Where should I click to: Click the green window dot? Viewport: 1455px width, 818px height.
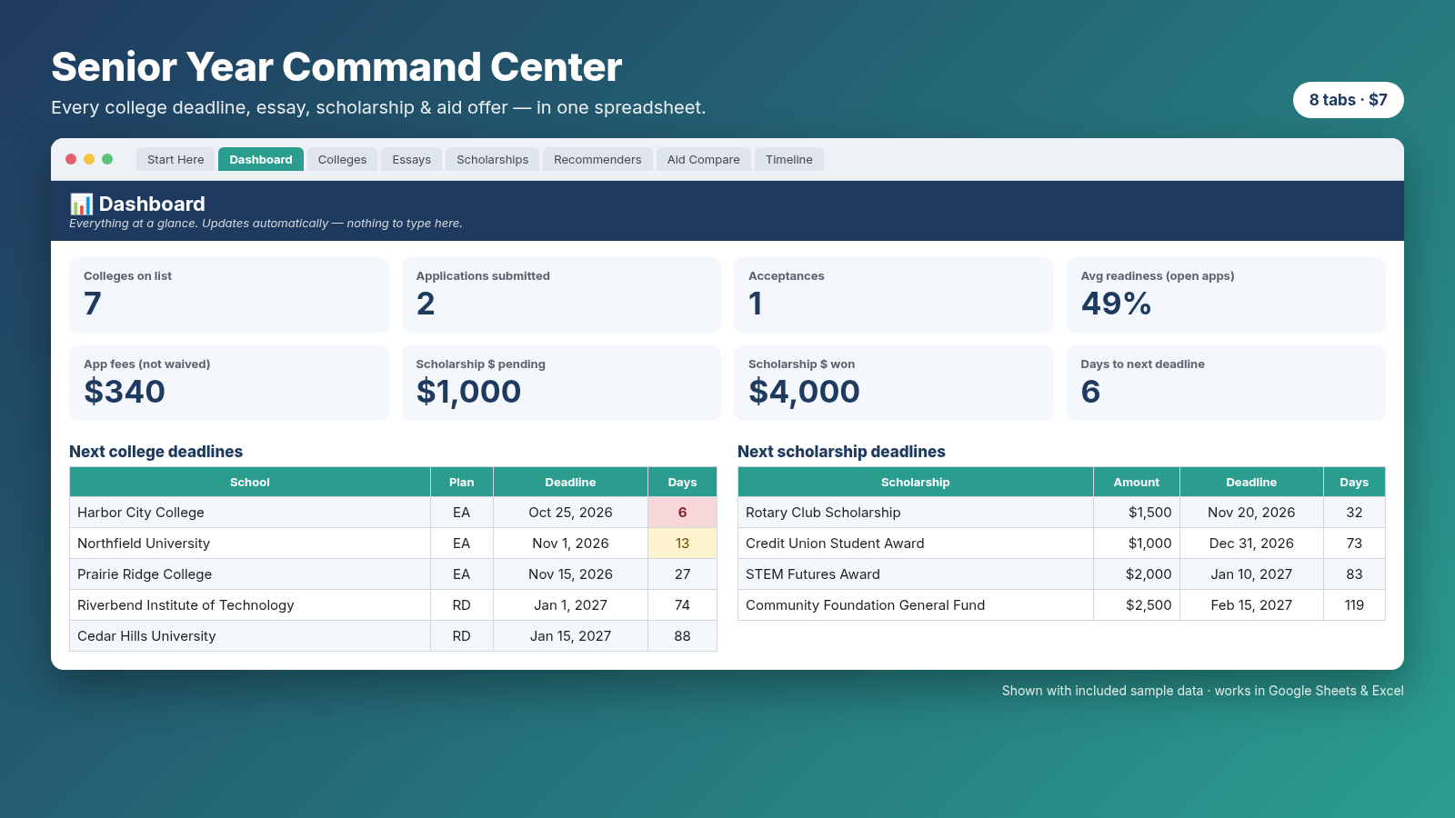pyautogui.click(x=107, y=159)
